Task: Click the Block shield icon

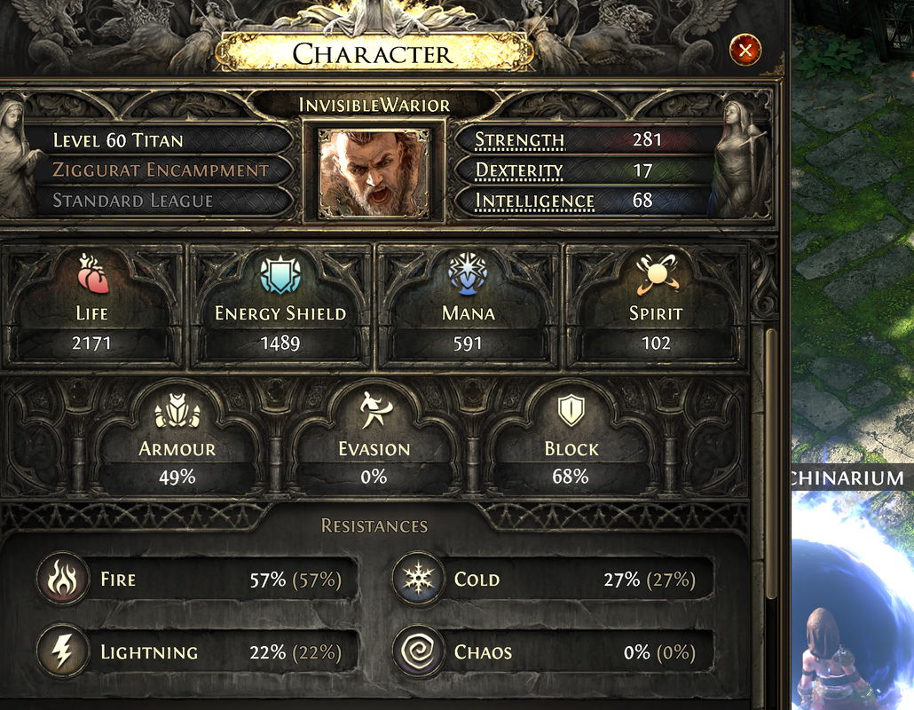Action: (571, 410)
